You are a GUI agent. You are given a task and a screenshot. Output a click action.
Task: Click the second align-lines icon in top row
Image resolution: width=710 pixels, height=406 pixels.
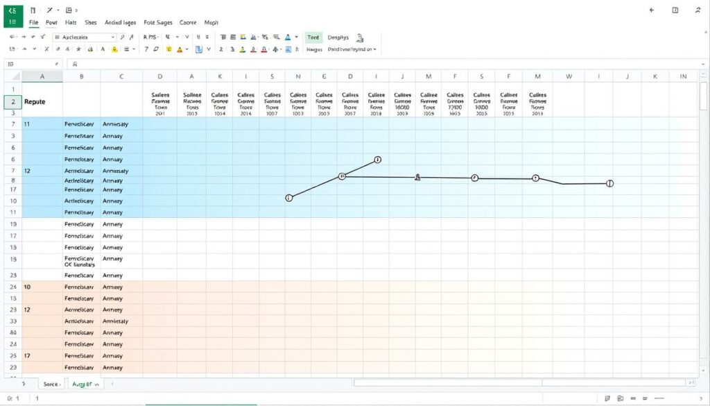(x=233, y=37)
